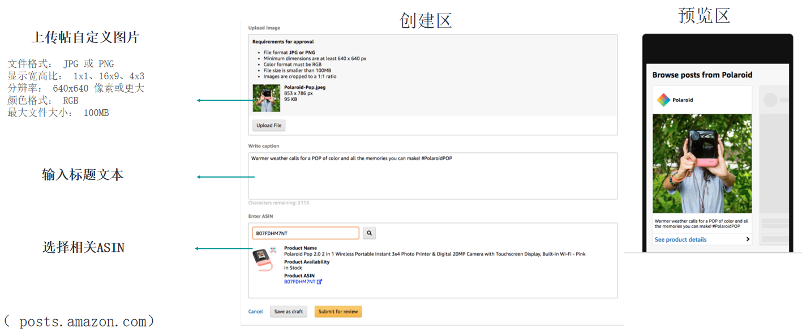Save the post as draft
This screenshot has width=802, height=335.
[288, 311]
